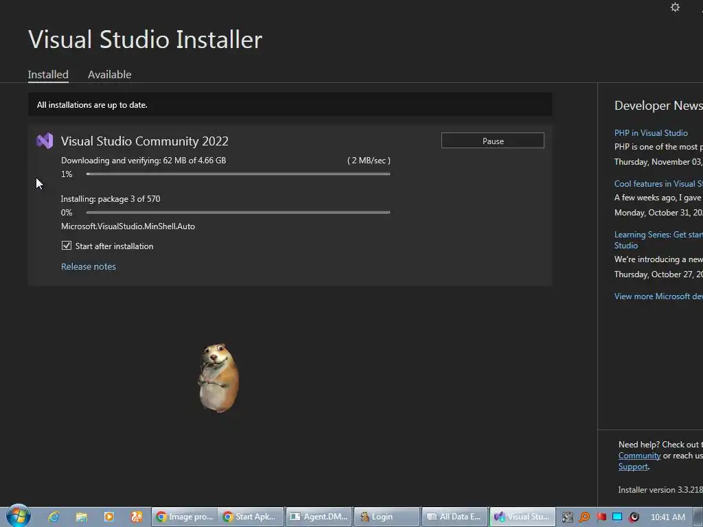The height and width of the screenshot is (527, 703).
Task: Click the '1%' download percentage
Action: [67, 174]
